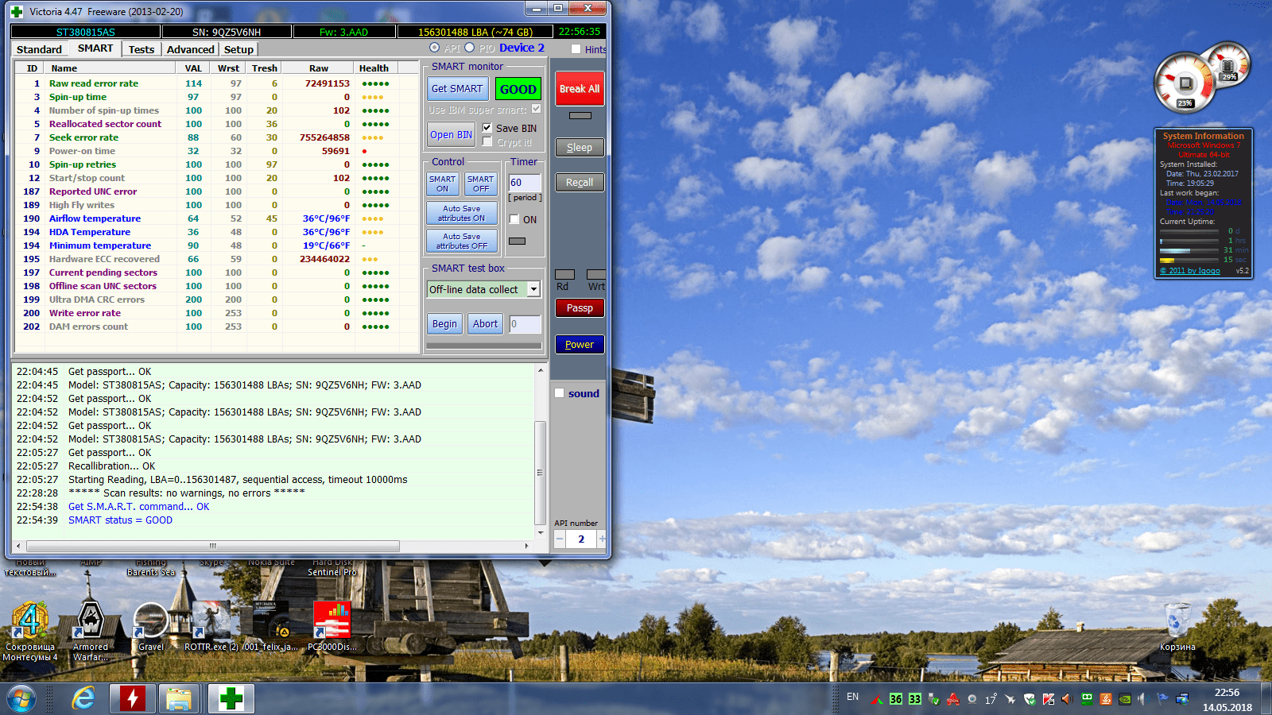
Task: Click the timer period field showing 60
Action: [525, 183]
